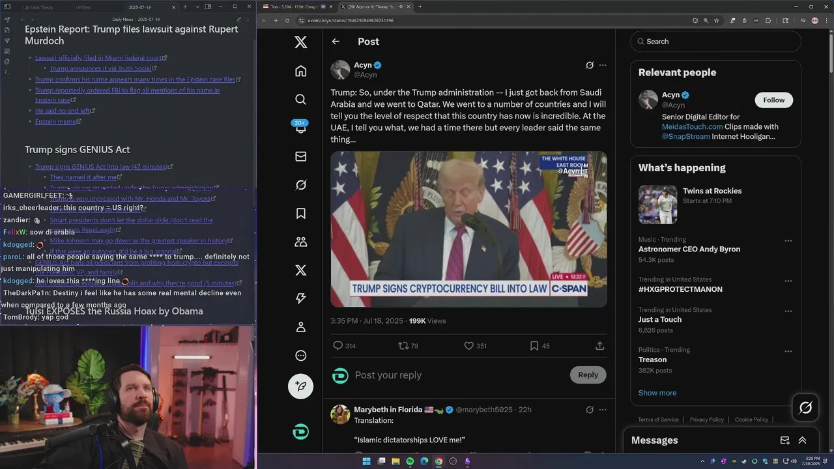Screen dimensions: 834x469
Task: Open X Explore search in sidebar
Action: [300, 99]
